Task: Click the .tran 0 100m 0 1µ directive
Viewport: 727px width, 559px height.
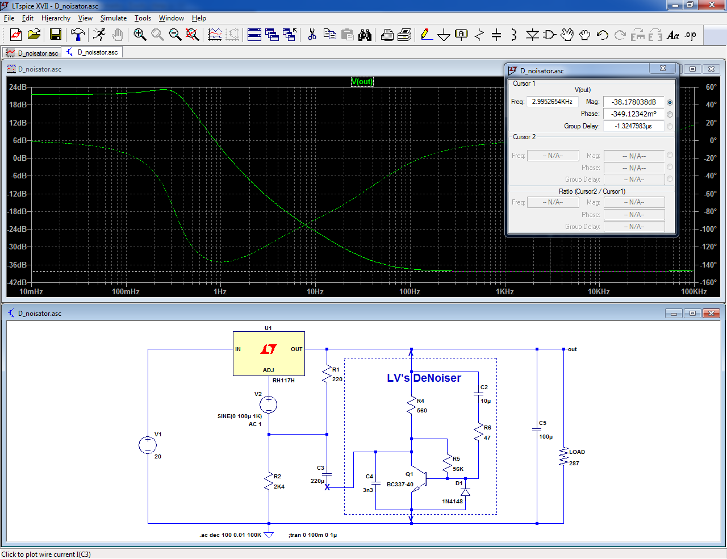Action: [312, 535]
